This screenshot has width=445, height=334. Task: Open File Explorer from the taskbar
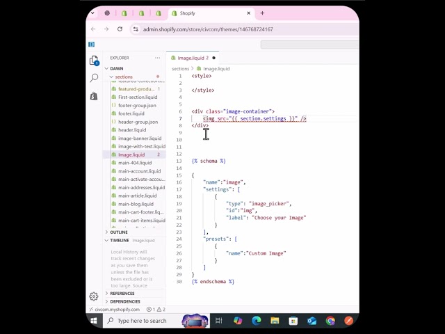click(275, 321)
